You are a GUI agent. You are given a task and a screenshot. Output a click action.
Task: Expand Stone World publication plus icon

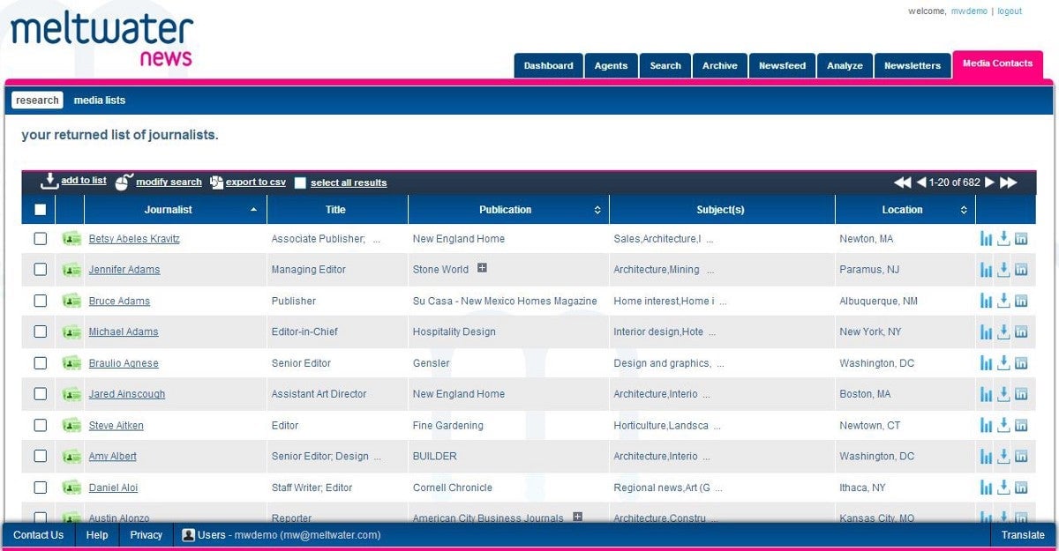(482, 268)
